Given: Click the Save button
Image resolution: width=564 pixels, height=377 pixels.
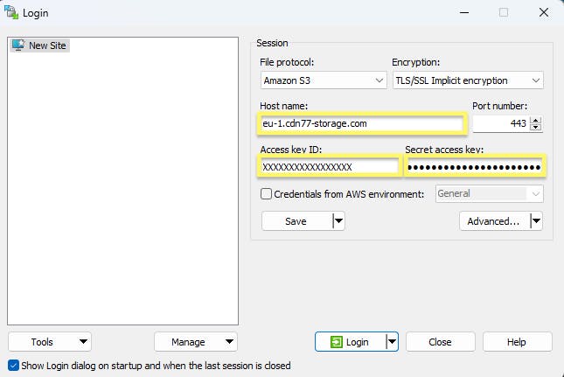Looking at the screenshot, I should (296, 221).
